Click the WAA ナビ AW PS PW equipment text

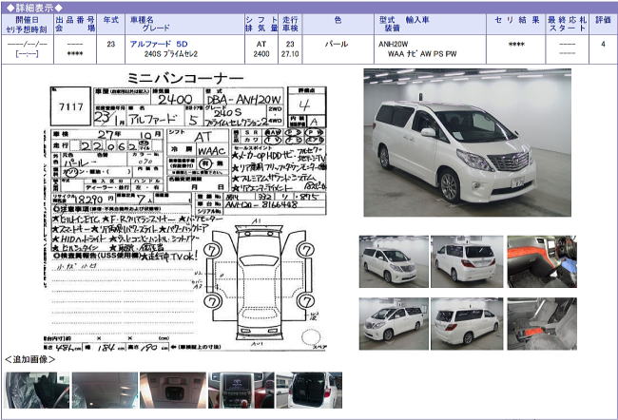(422, 54)
